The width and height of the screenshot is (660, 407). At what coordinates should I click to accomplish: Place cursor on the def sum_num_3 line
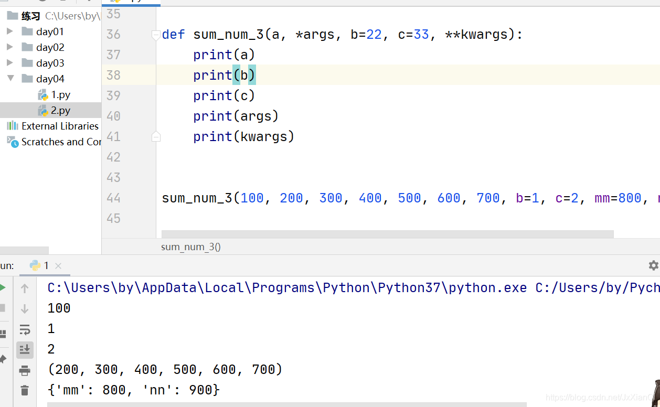pyautogui.click(x=342, y=35)
